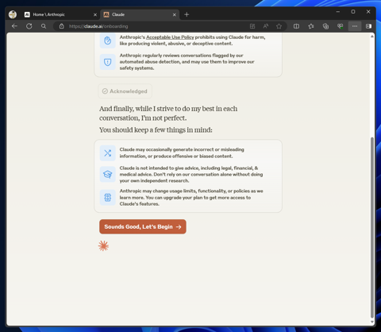
Task: Minimize the browser window
Action: [x=338, y=12]
